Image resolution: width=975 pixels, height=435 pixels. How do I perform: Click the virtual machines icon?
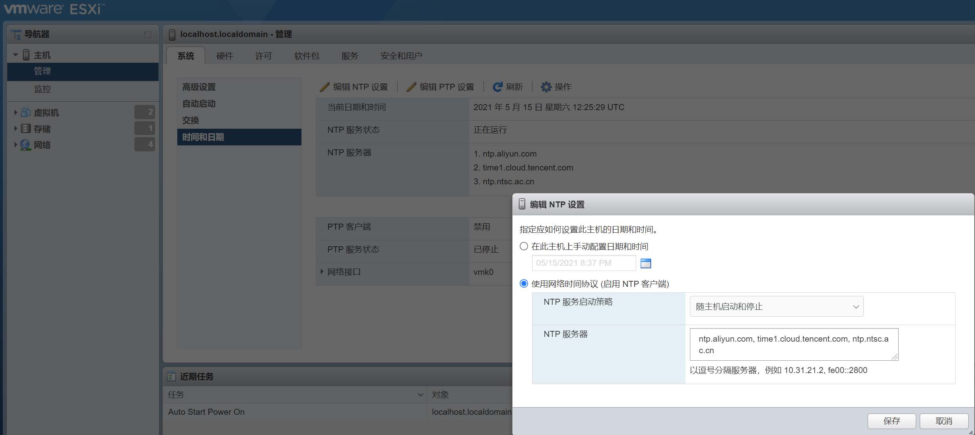tap(26, 112)
